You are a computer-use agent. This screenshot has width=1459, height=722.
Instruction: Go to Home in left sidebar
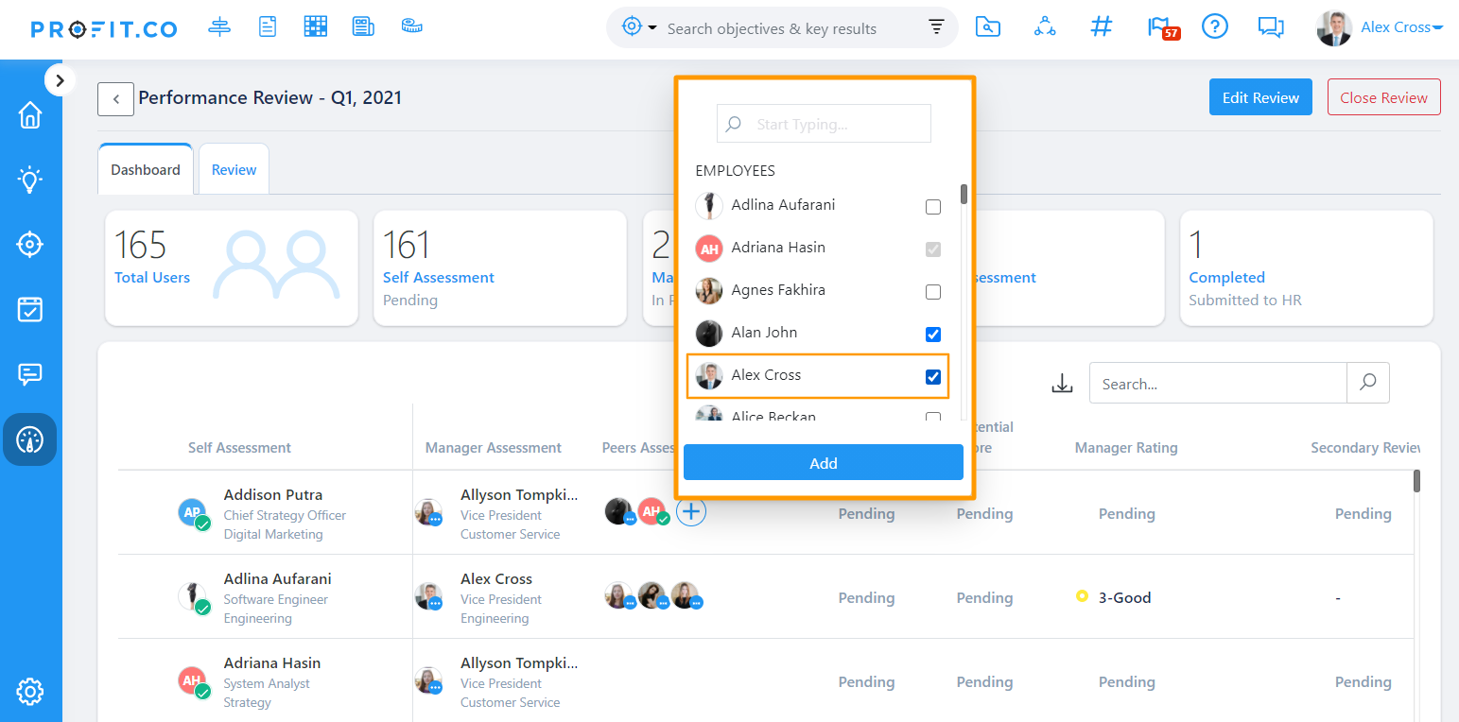pos(30,114)
